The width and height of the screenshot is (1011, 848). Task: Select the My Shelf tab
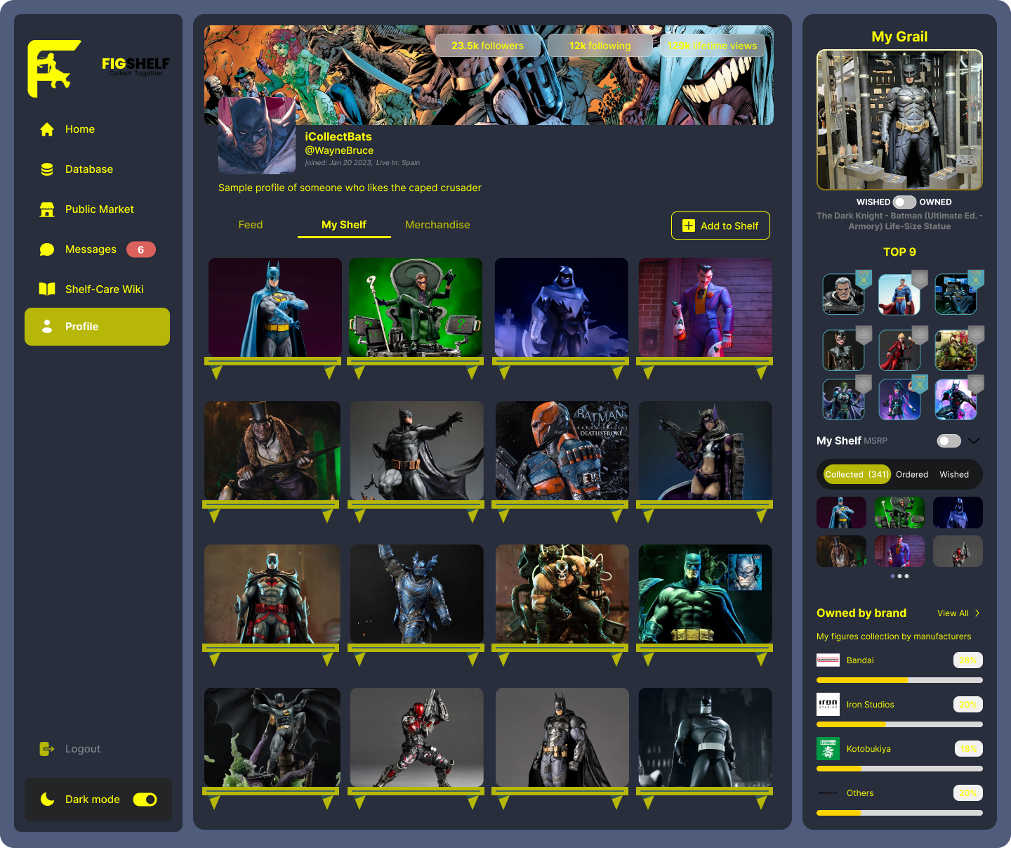click(x=344, y=225)
